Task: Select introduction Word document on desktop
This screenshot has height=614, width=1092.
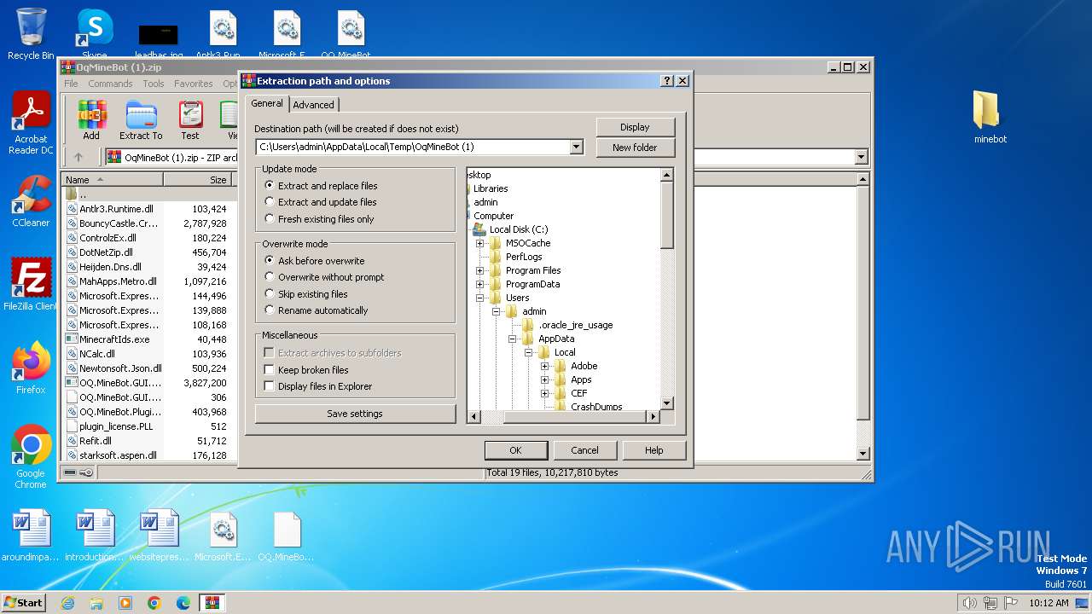Action: [94, 536]
